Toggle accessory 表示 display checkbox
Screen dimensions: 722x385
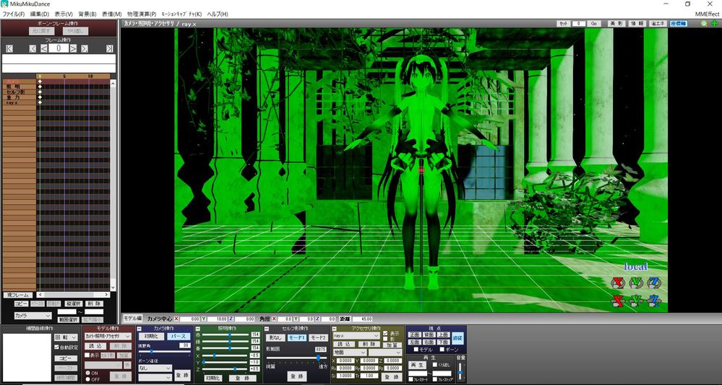point(385,334)
